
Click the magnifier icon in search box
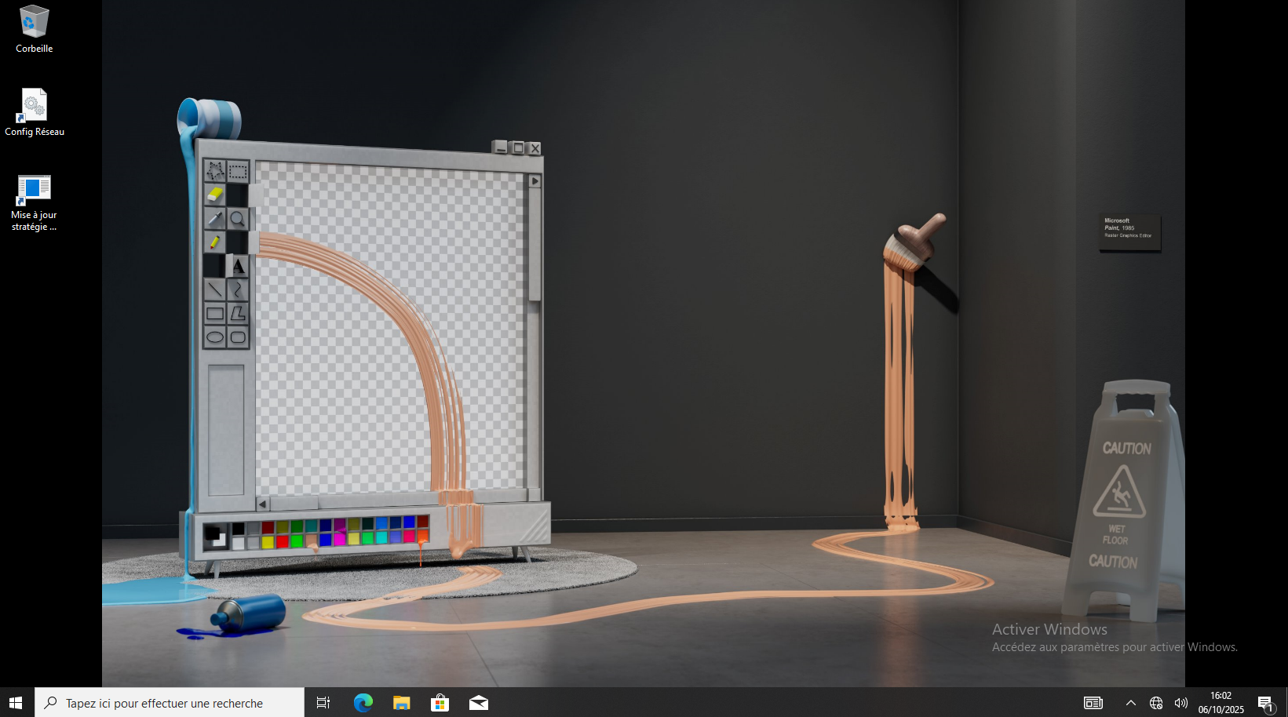[51, 703]
